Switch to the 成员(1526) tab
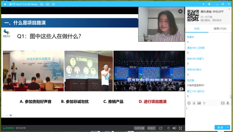Viewport: 233px width, 132px height. coord(220,28)
